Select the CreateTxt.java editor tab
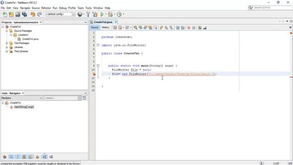This screenshot has height=165, width=293. pos(103,22)
